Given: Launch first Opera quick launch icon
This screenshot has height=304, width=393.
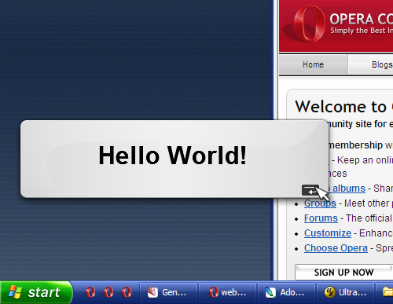Looking at the screenshot, I should (90, 292).
